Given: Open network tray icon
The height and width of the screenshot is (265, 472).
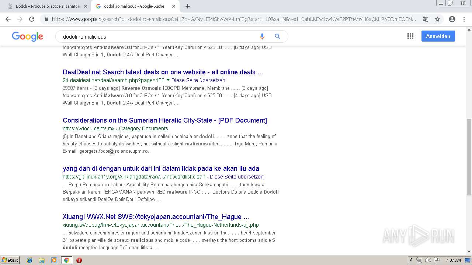Looking at the screenshot, I should [419, 260].
